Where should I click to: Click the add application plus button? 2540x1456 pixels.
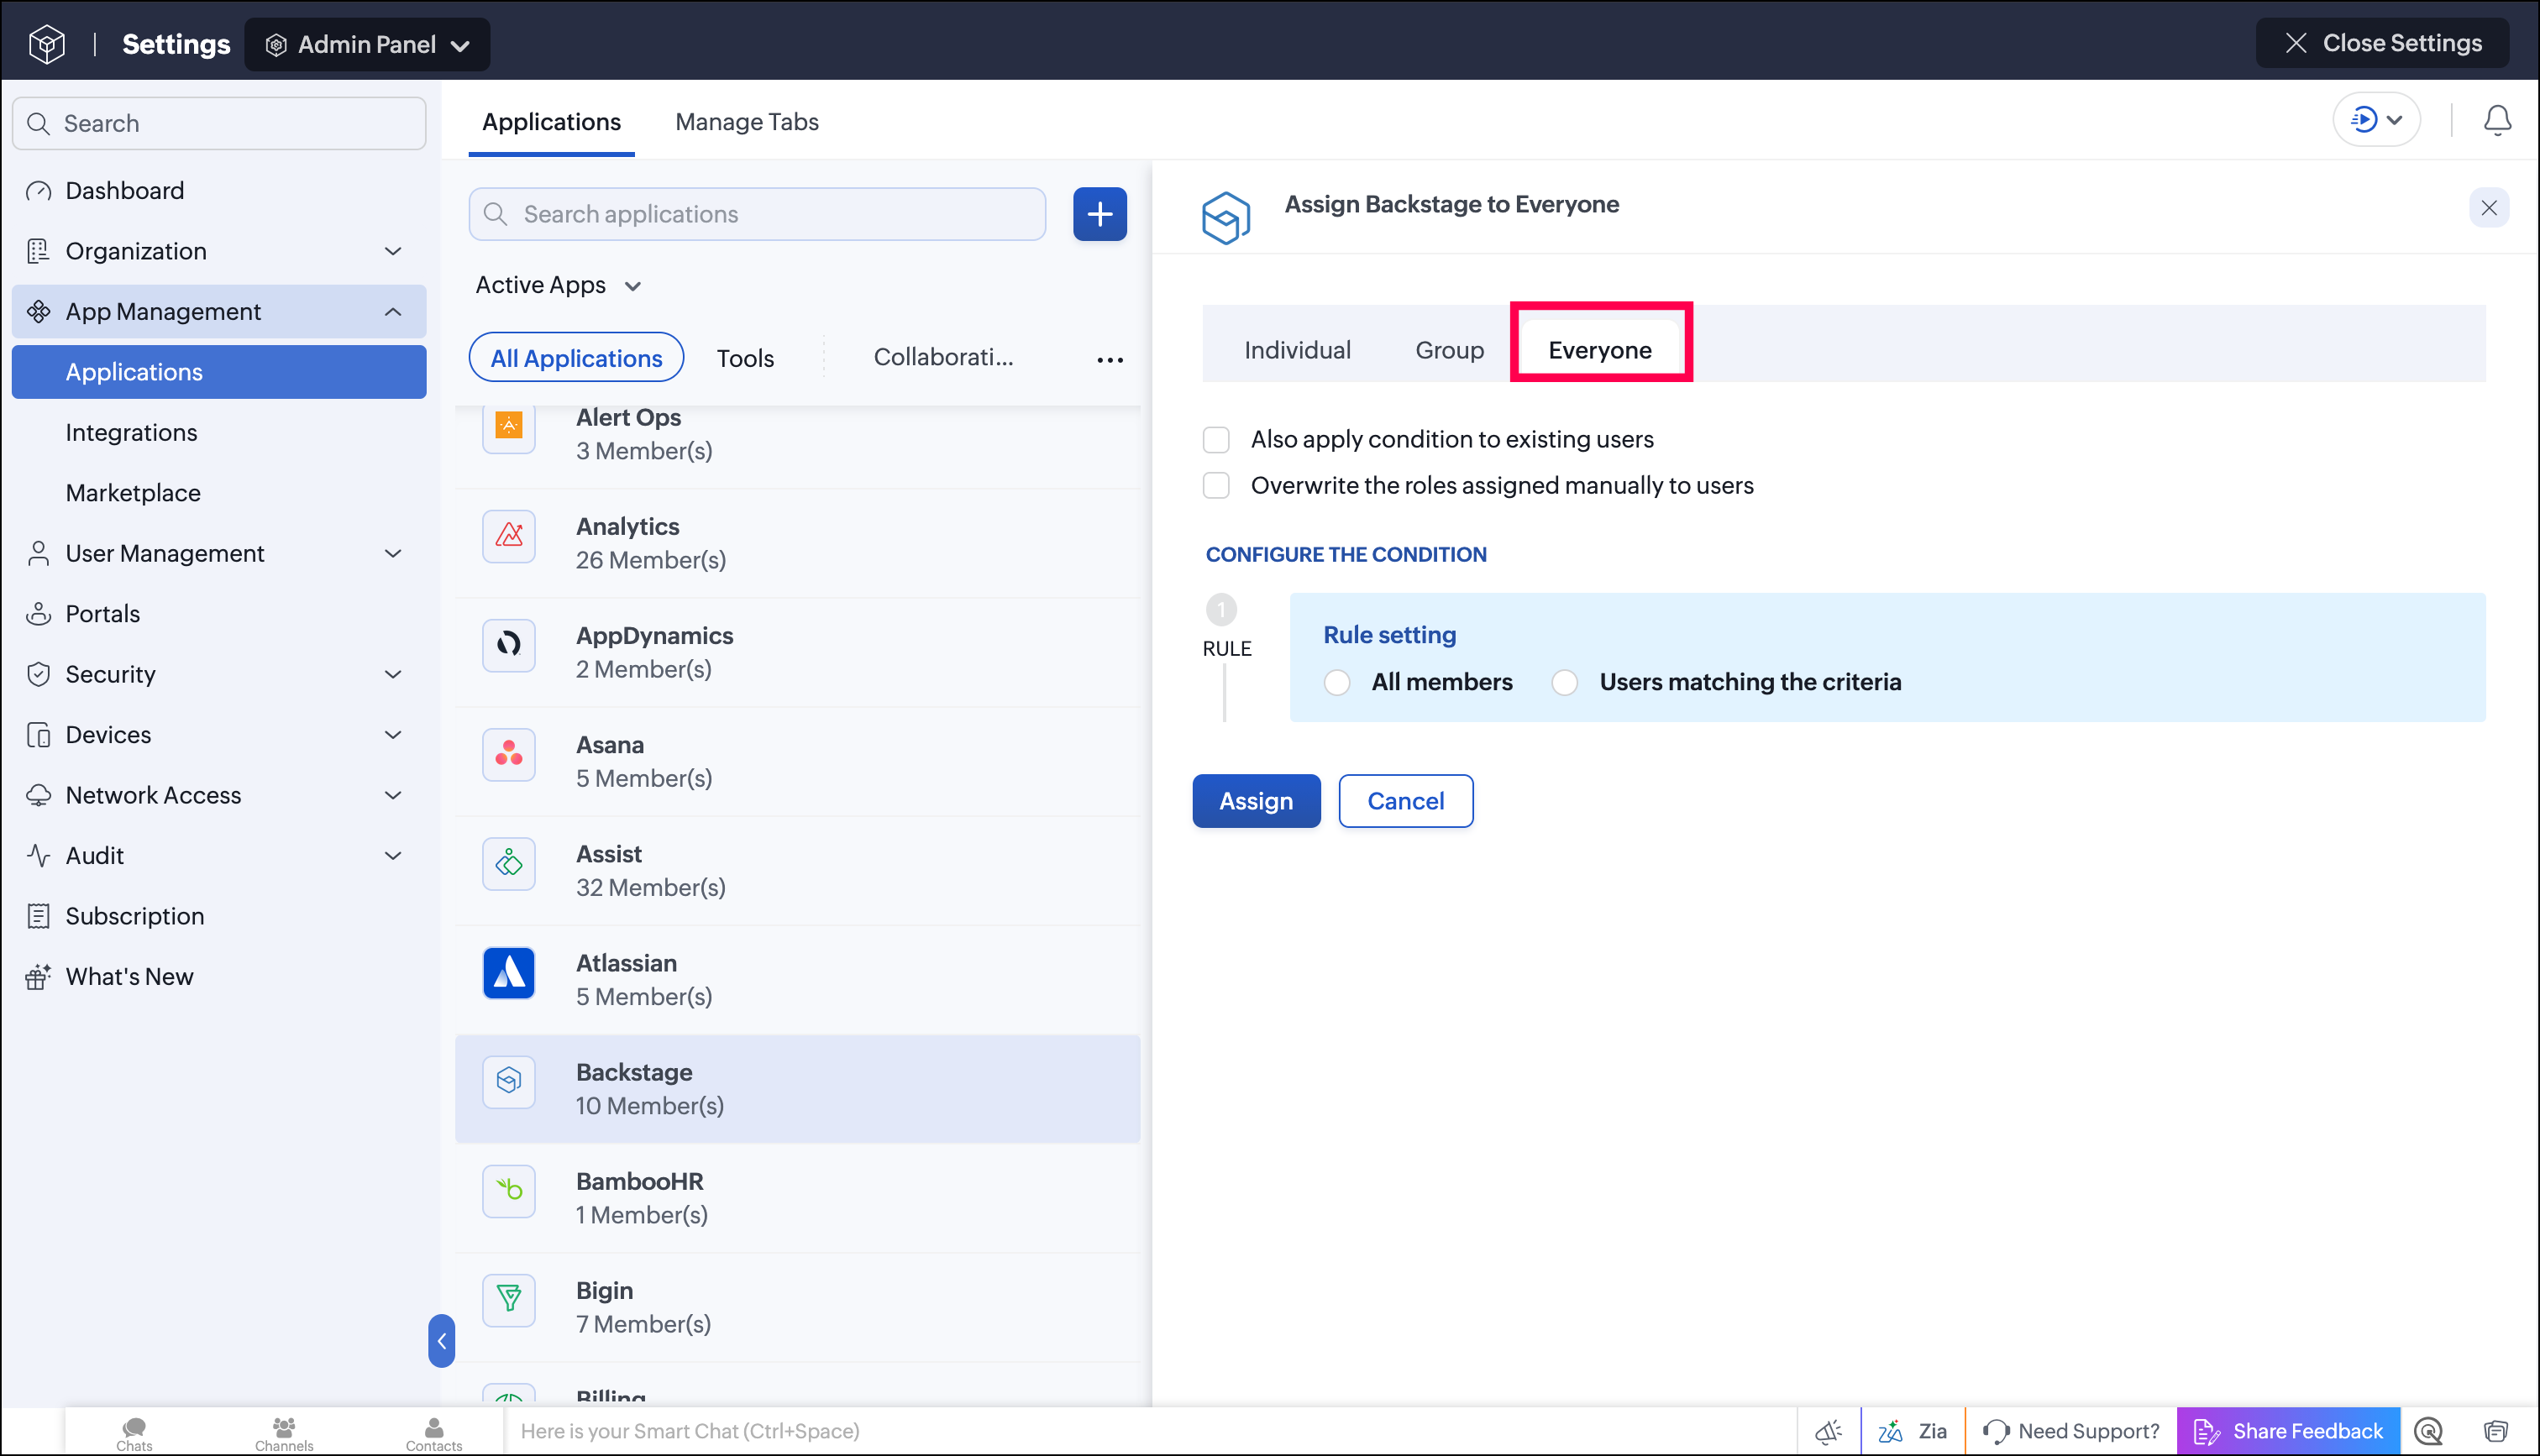[1099, 214]
